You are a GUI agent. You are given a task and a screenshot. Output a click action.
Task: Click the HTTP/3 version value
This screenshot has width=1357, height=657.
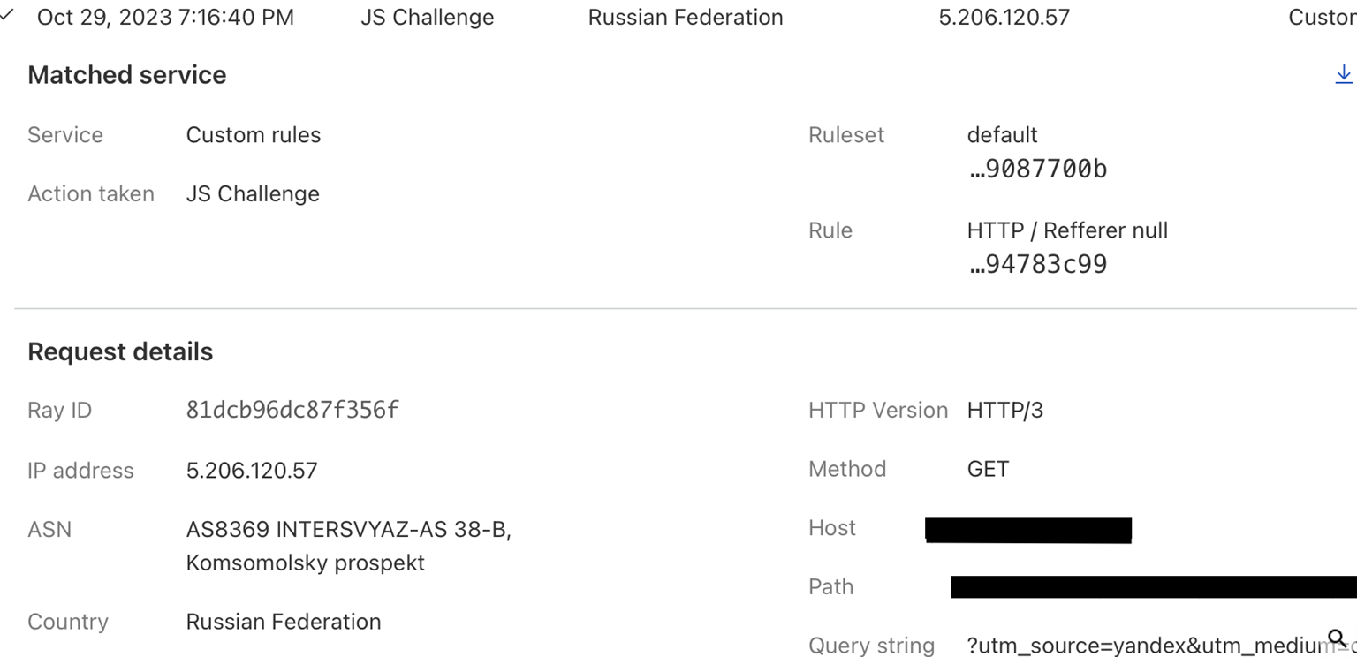click(1005, 411)
